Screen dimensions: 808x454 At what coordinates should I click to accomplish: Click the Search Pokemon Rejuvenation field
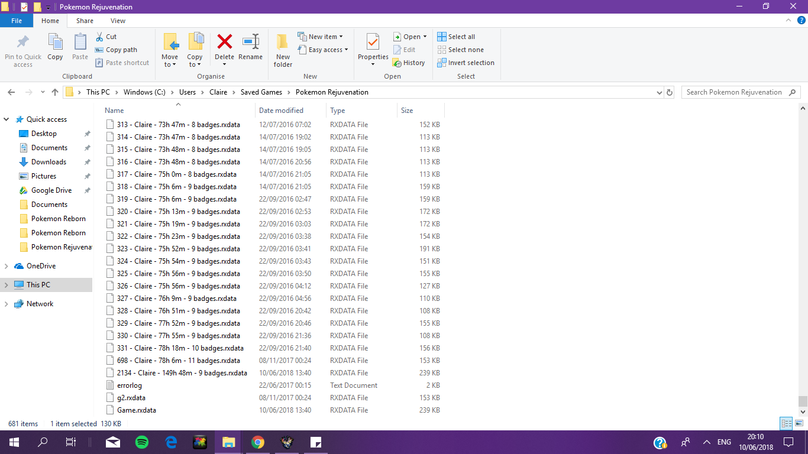coord(742,92)
